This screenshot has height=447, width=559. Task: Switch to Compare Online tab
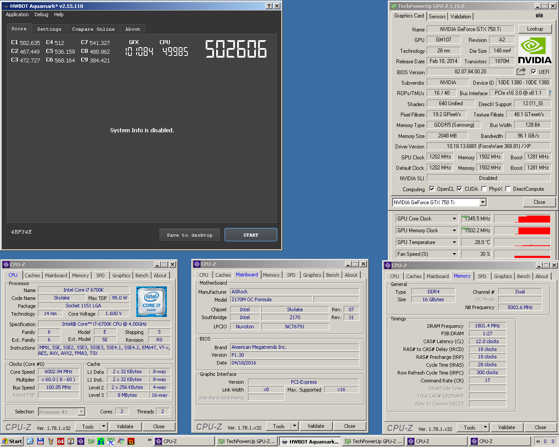pos(93,29)
